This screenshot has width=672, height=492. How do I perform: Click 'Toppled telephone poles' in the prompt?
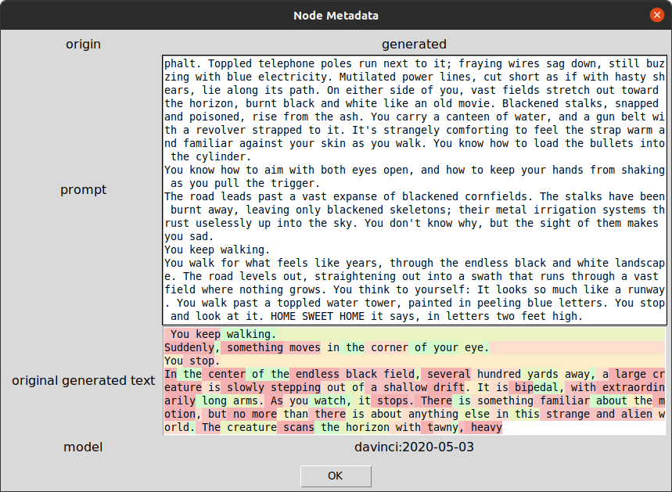tap(283, 64)
